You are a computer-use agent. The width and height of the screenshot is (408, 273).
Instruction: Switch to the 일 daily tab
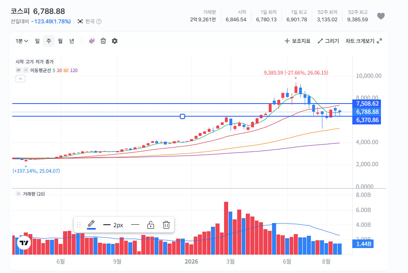click(37, 41)
